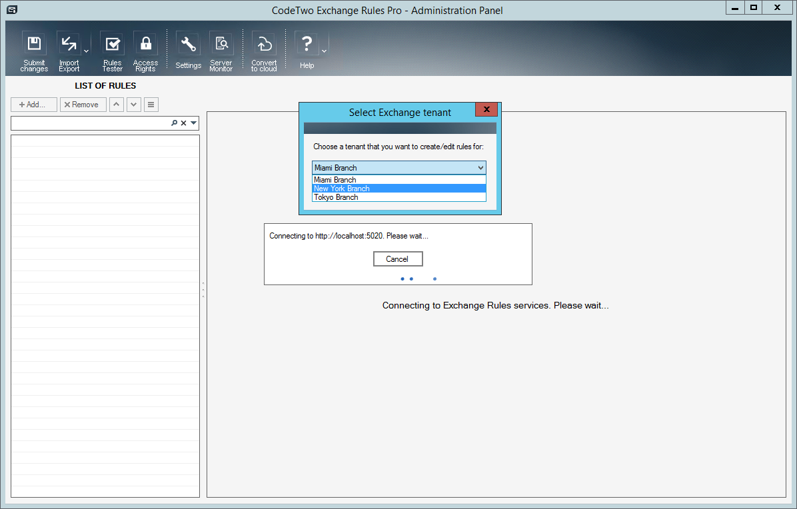Click the application icon in title bar
Image resolution: width=797 pixels, height=509 pixels.
point(12,9)
